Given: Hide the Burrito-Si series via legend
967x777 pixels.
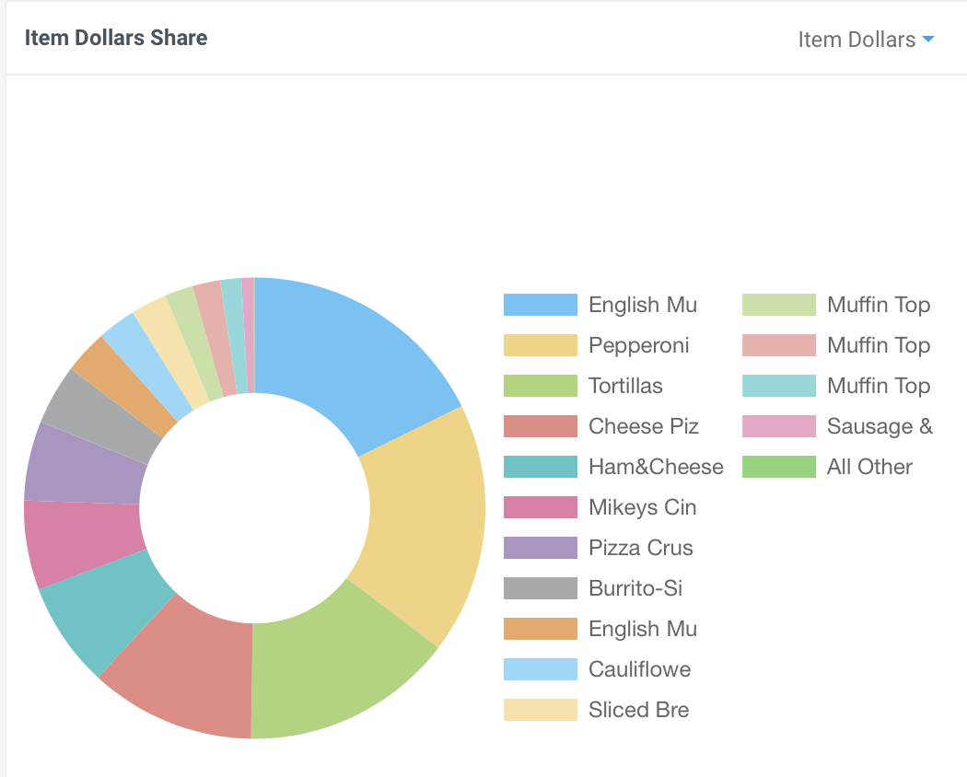Looking at the screenshot, I should point(593,588).
